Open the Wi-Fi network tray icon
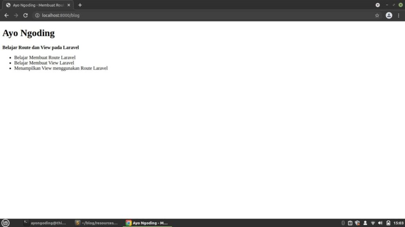Screen dimensions: 405x227 (x=373, y=223)
